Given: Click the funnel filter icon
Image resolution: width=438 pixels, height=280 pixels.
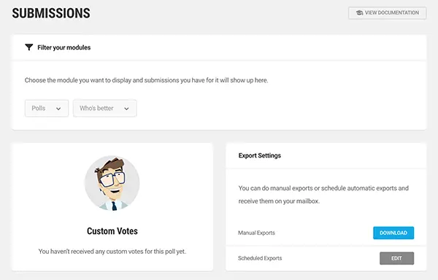Looking at the screenshot, I should [28, 47].
